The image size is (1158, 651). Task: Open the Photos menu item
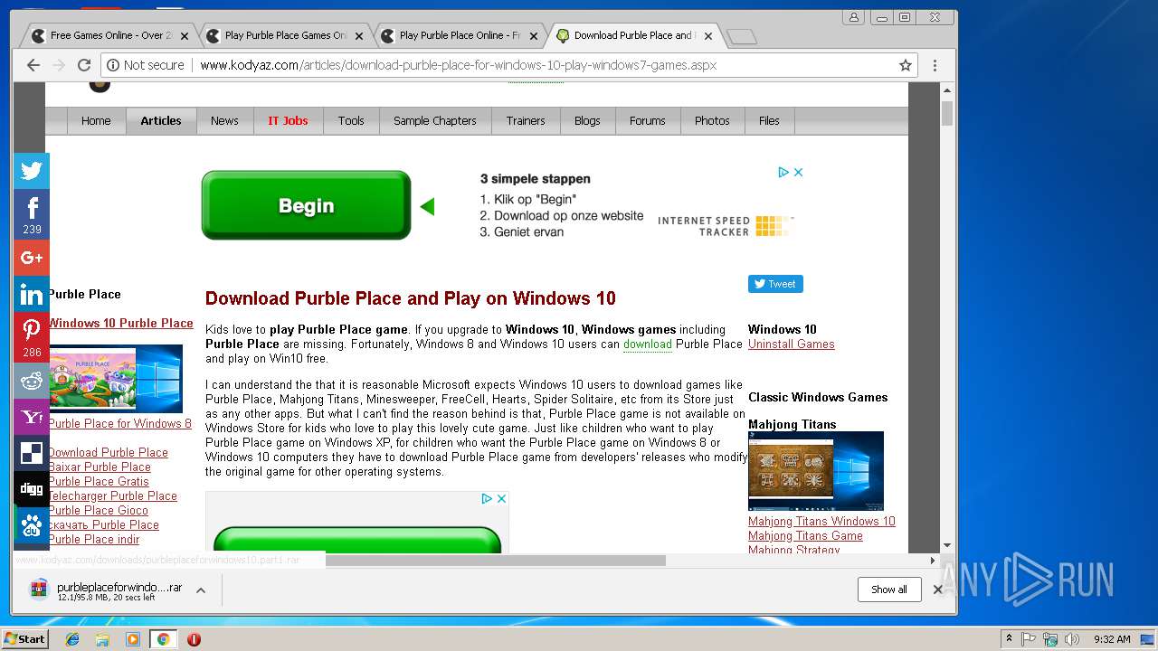712,121
